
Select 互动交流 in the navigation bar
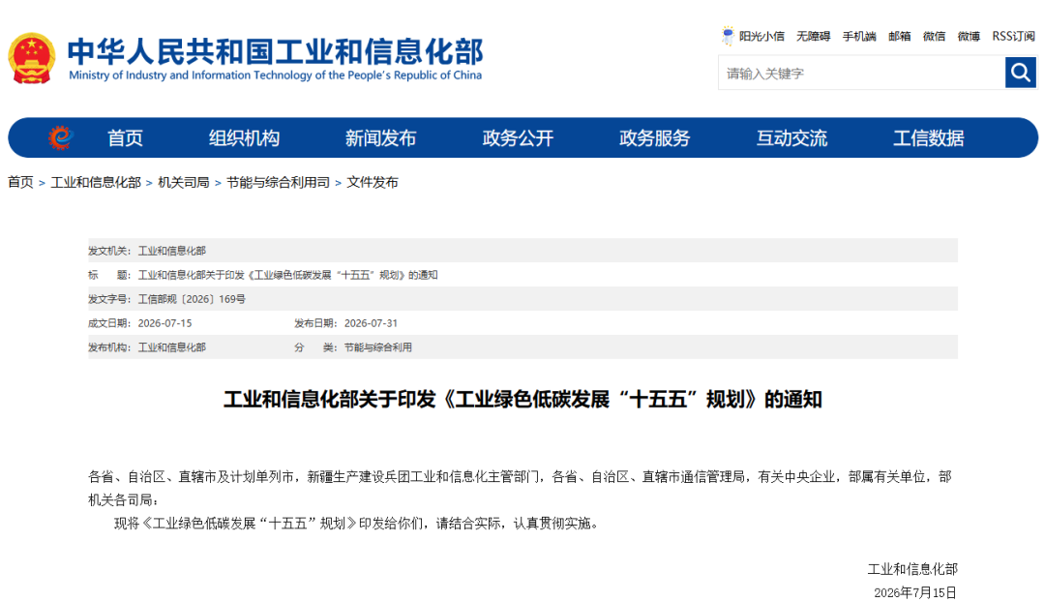point(791,138)
